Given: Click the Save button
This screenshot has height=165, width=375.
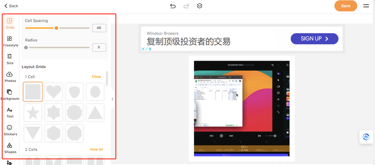Looking at the screenshot, I should [x=346, y=6].
